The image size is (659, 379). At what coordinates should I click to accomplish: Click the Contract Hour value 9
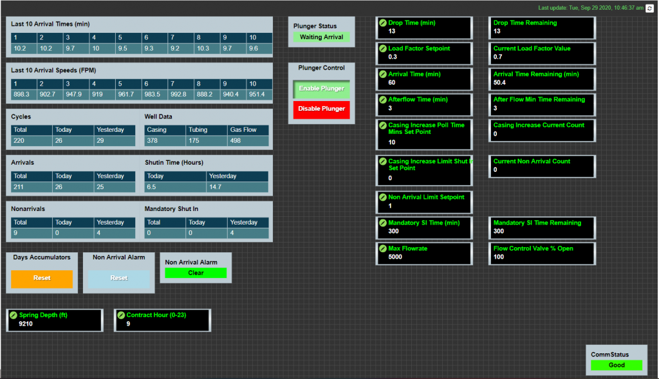128,324
